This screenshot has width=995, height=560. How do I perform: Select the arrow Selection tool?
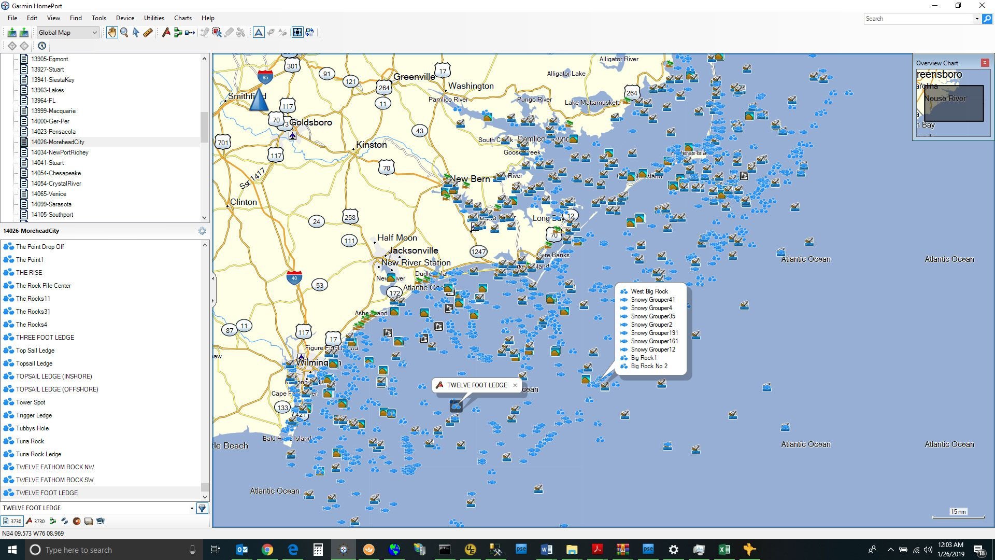click(136, 33)
